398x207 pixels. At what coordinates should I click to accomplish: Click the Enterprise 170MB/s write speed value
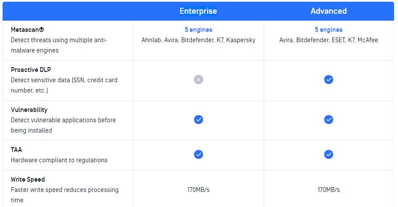click(x=198, y=190)
